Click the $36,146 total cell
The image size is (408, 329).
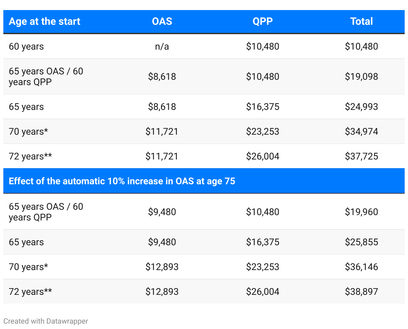pyautogui.click(x=362, y=267)
